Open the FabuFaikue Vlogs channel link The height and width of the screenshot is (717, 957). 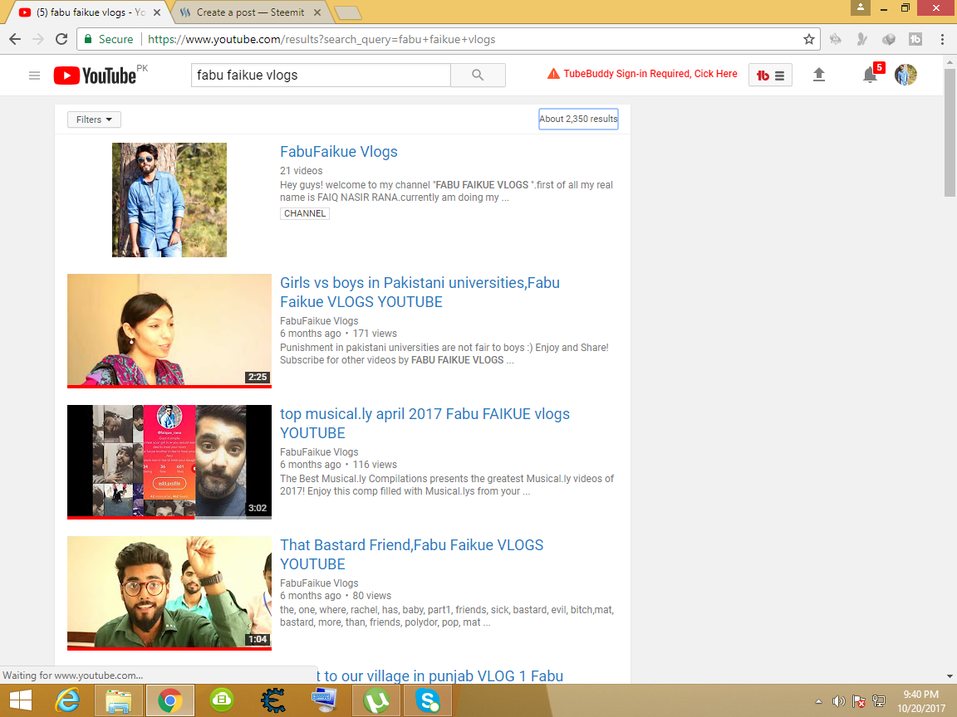point(338,152)
